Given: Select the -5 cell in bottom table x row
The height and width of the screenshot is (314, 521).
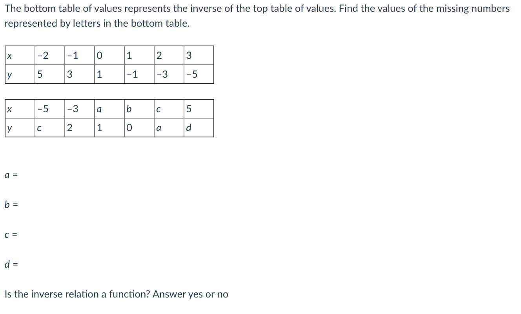Looking at the screenshot, I should (50, 109).
